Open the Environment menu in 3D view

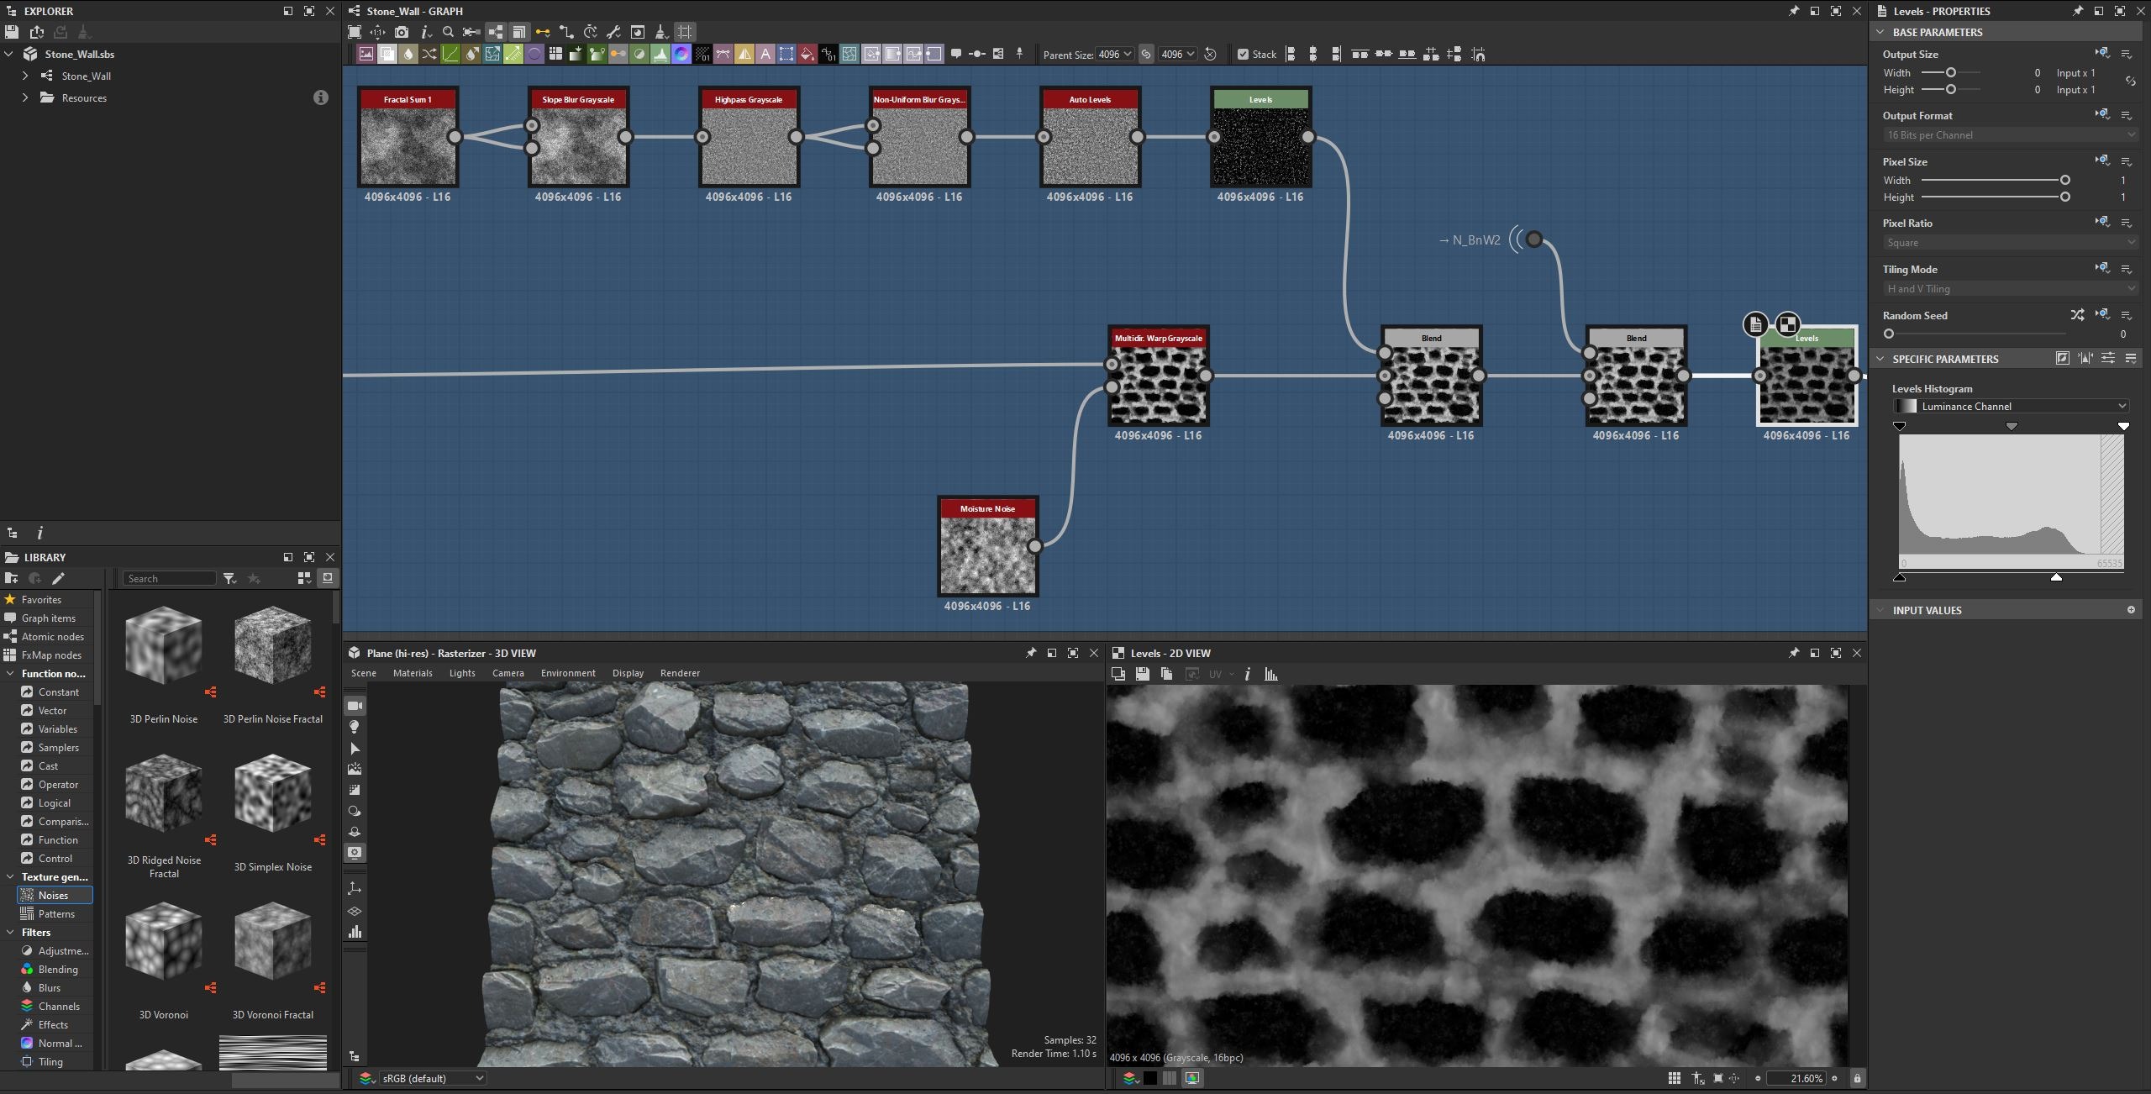[568, 673]
